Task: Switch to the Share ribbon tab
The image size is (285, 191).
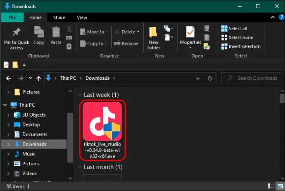Action: (59, 17)
